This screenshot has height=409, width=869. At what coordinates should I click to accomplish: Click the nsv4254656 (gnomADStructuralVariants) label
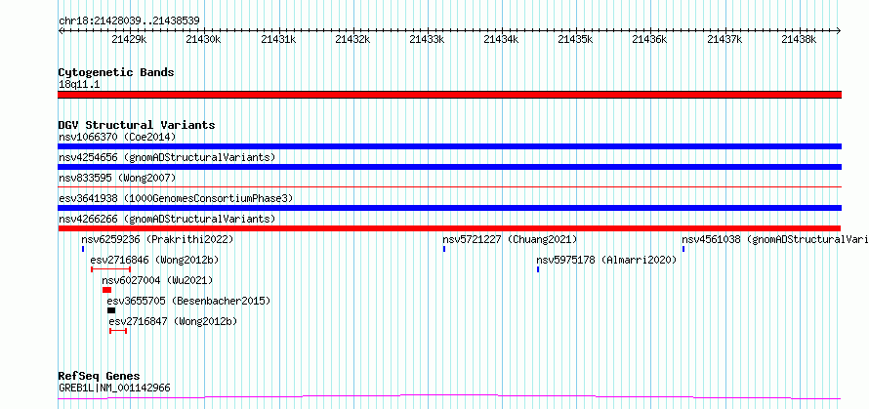click(x=167, y=157)
